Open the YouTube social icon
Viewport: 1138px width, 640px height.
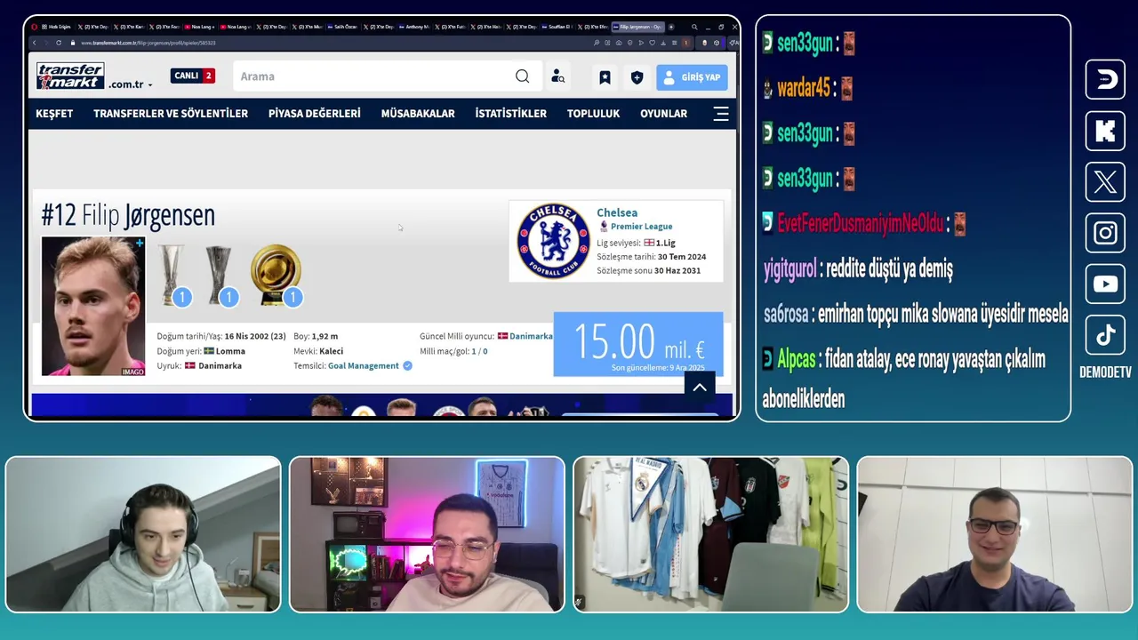click(1105, 284)
